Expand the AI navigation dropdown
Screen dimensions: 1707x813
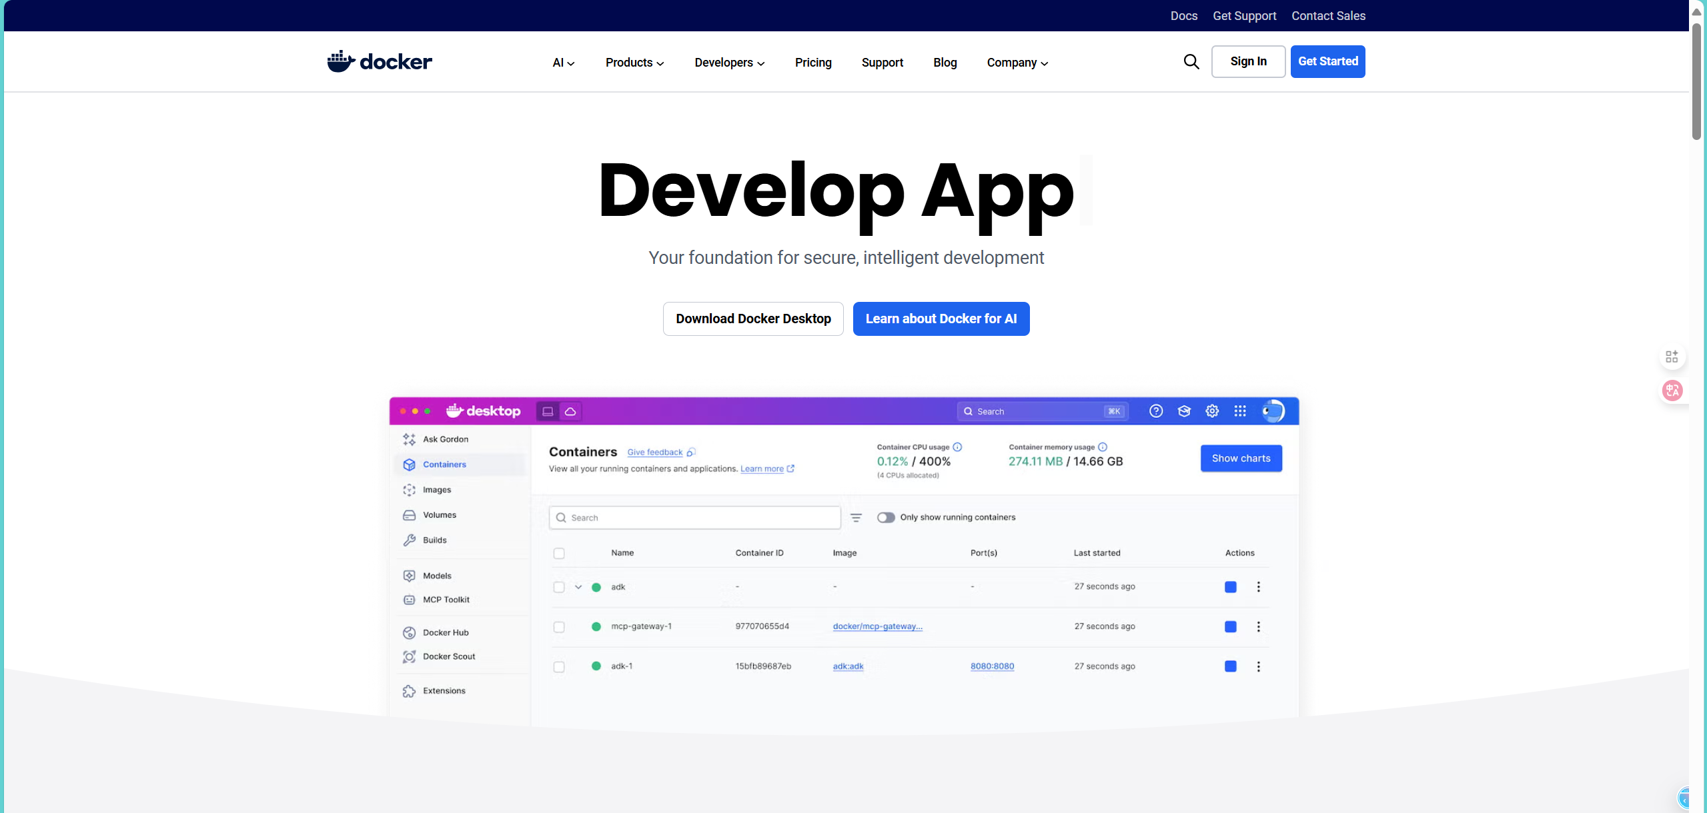click(x=563, y=63)
